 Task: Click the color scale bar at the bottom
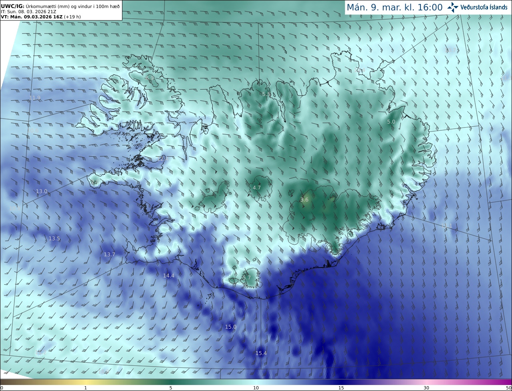coord(256,382)
